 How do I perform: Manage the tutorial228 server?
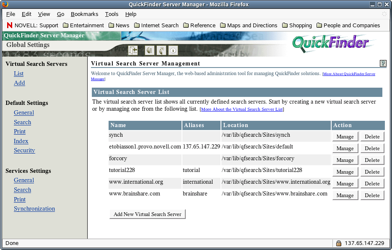pos(345,172)
